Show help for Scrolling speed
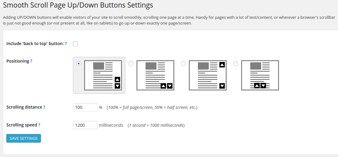The image size is (338, 157). click(x=39, y=125)
